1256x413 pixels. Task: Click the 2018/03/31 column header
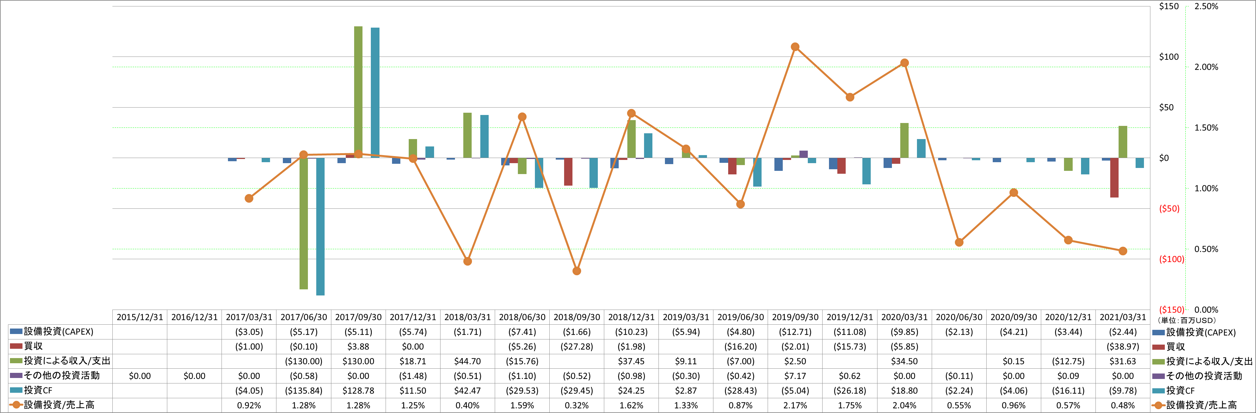(467, 317)
